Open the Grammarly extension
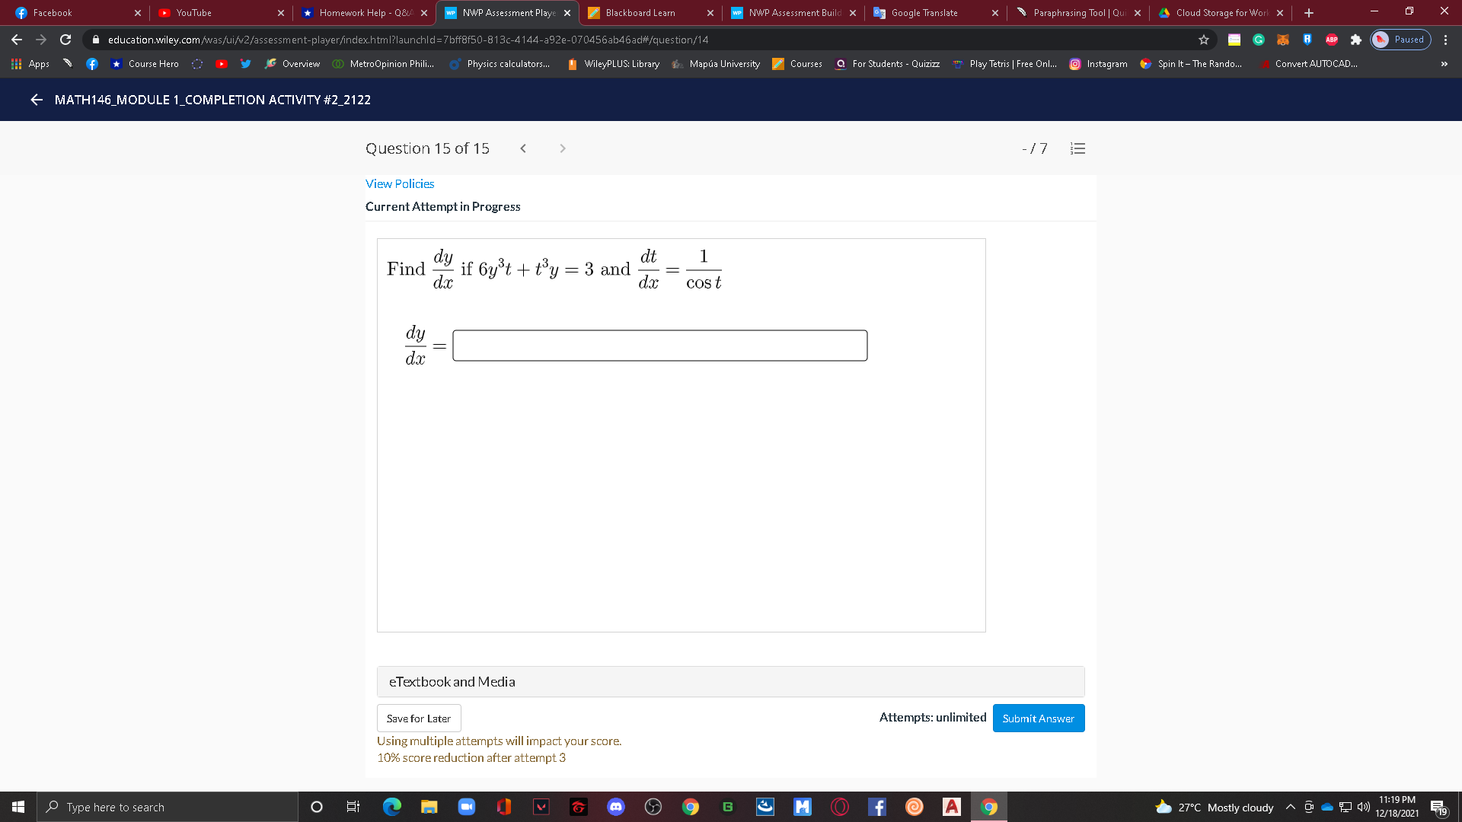This screenshot has height=822, width=1462. point(1258,40)
